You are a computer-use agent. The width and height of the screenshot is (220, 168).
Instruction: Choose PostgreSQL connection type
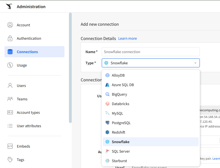pyautogui.click(x=151, y=123)
